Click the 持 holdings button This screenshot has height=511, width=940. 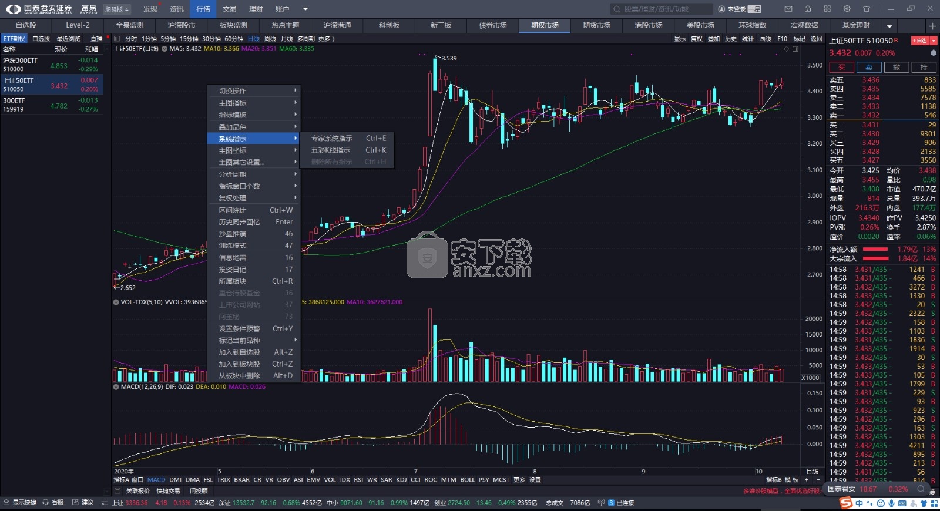coord(924,68)
